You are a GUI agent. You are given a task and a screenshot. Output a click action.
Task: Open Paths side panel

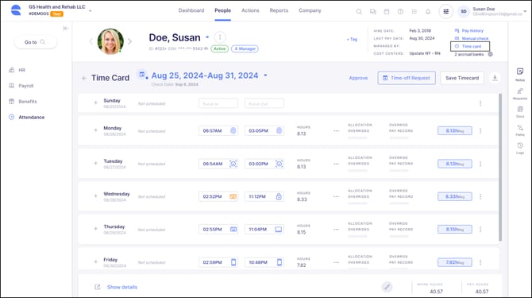pyautogui.click(x=520, y=130)
